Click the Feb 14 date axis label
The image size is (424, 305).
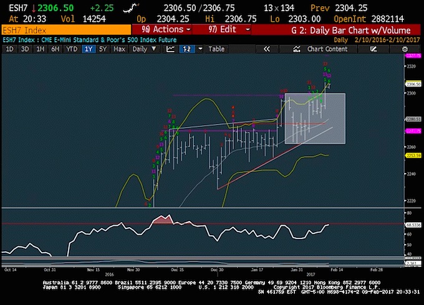tap(337, 270)
